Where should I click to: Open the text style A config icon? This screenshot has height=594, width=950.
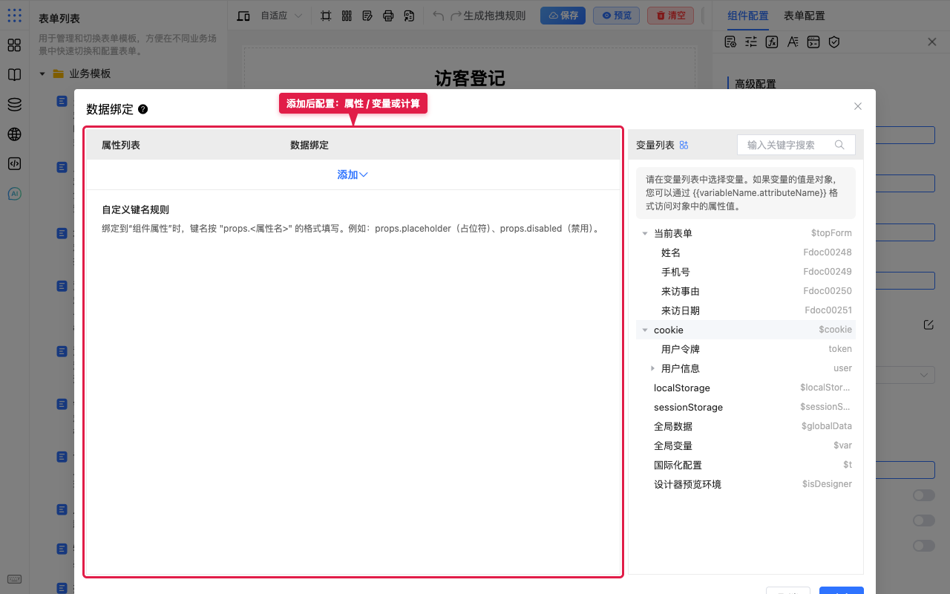coord(793,42)
